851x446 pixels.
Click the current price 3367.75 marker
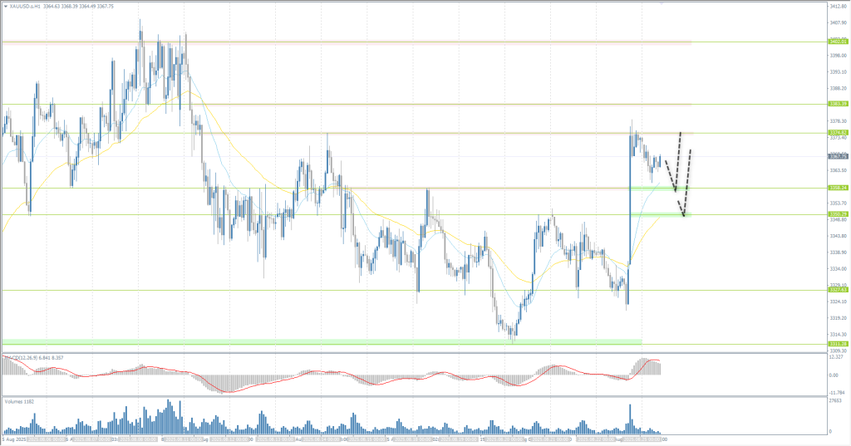pyautogui.click(x=838, y=156)
